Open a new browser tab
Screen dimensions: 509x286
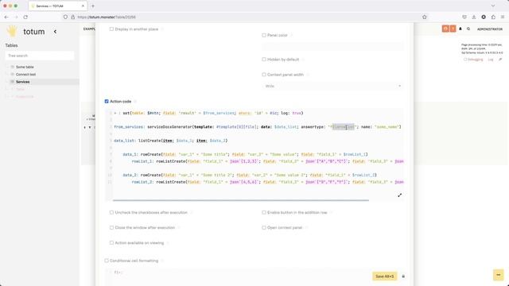tap(93, 6)
